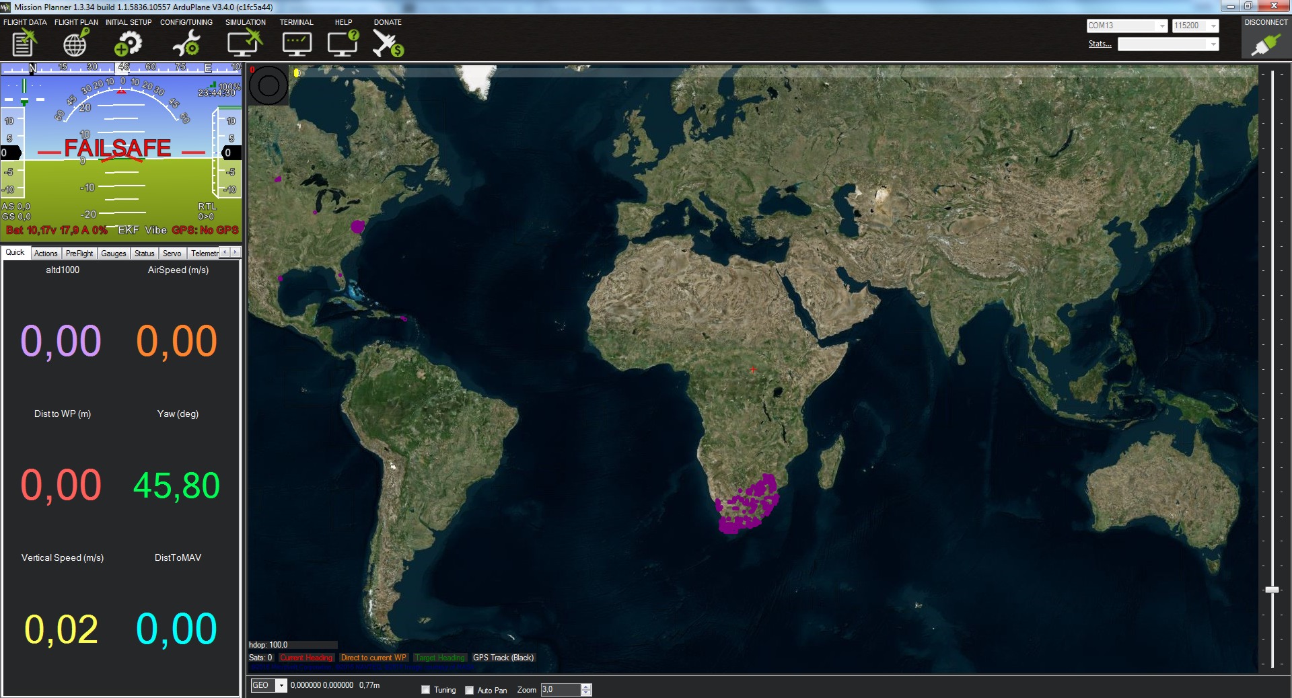Expand the COM13 port dropdown
This screenshot has height=698, width=1292.
1161,26
